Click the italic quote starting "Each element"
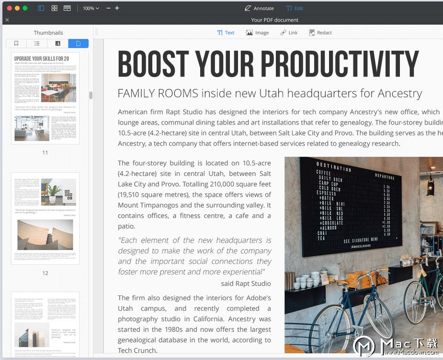The image size is (443, 360). [x=194, y=256]
